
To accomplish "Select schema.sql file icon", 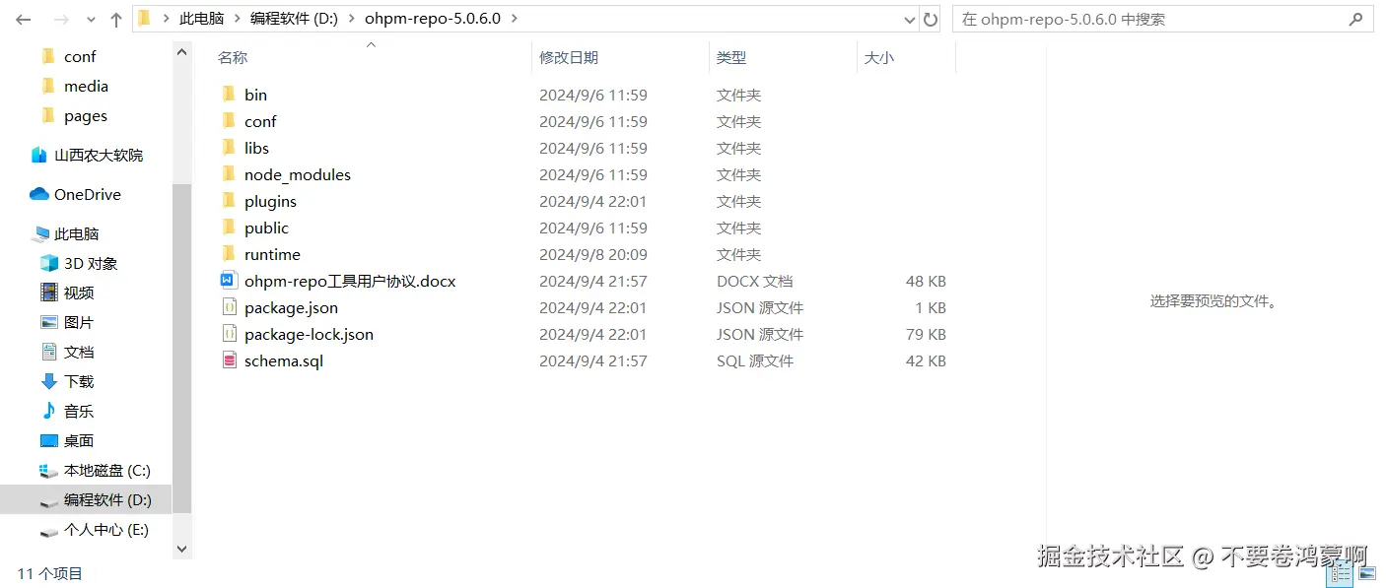I will pos(229,359).
